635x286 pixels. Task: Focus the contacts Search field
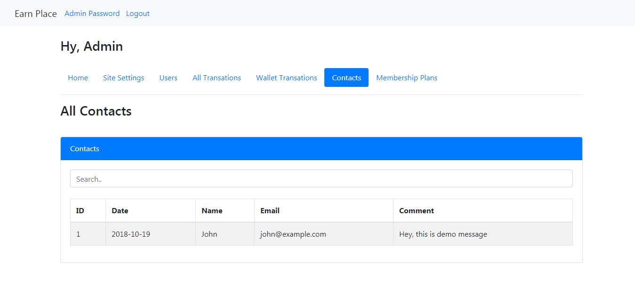pos(322,178)
